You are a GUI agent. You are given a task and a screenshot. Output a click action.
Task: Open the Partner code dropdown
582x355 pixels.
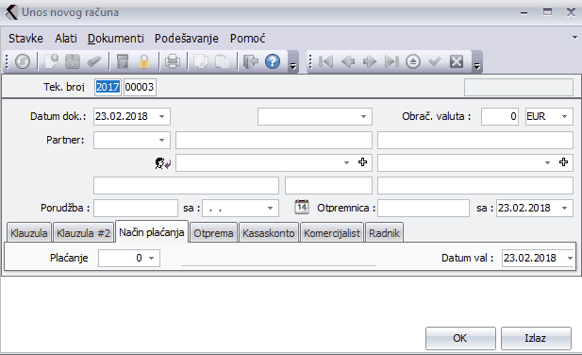click(x=162, y=141)
